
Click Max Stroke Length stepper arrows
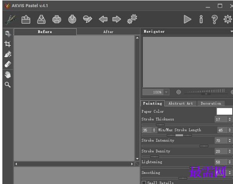tap(230, 130)
